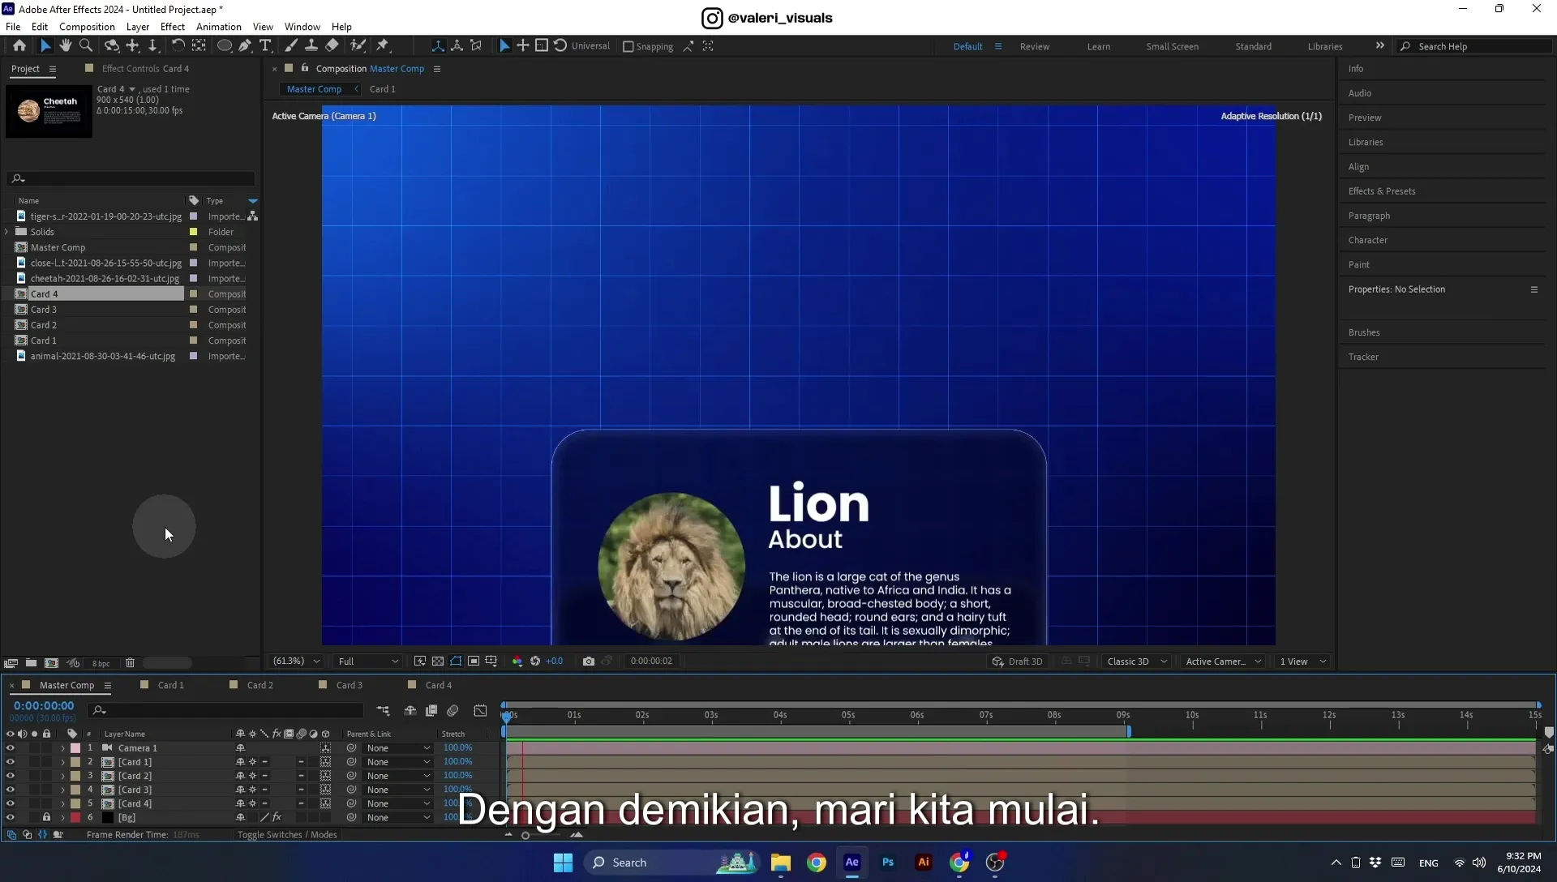Select the Pan Behind anchor point tool
The height and width of the screenshot is (882, 1557).
(199, 46)
